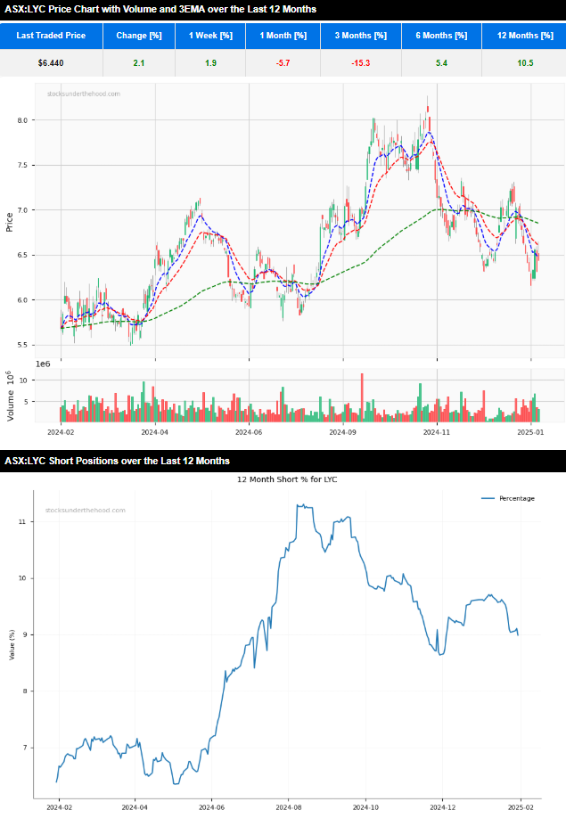
Task: Click the '6 Months [%]' header cell
Action: [441, 36]
